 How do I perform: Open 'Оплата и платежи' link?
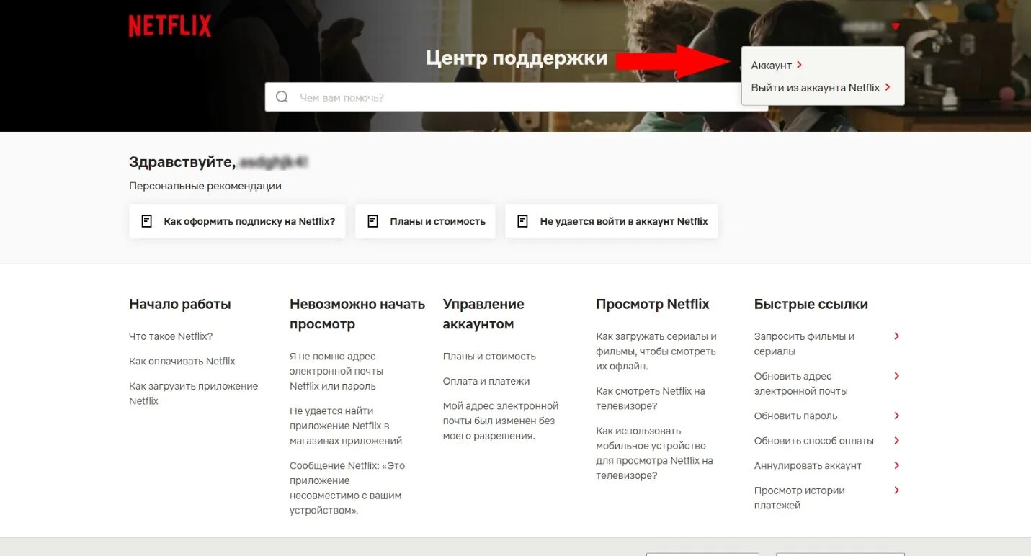[486, 381]
